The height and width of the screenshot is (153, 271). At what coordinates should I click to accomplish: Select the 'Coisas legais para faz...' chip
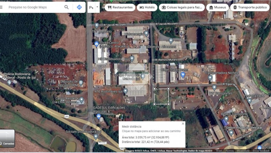pos(182,7)
